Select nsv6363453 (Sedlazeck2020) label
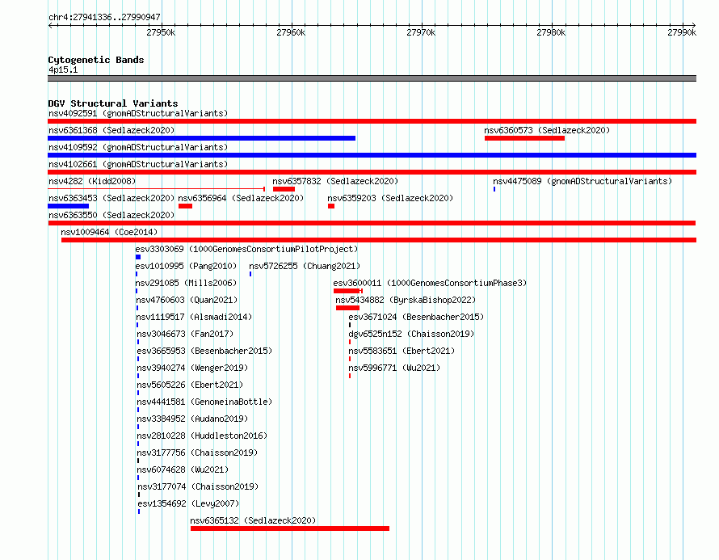The height and width of the screenshot is (560, 719). 111,198
